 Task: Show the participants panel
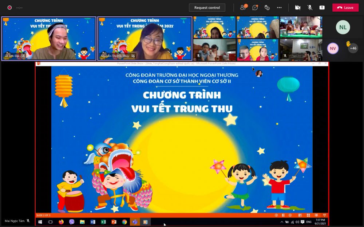pos(243,8)
